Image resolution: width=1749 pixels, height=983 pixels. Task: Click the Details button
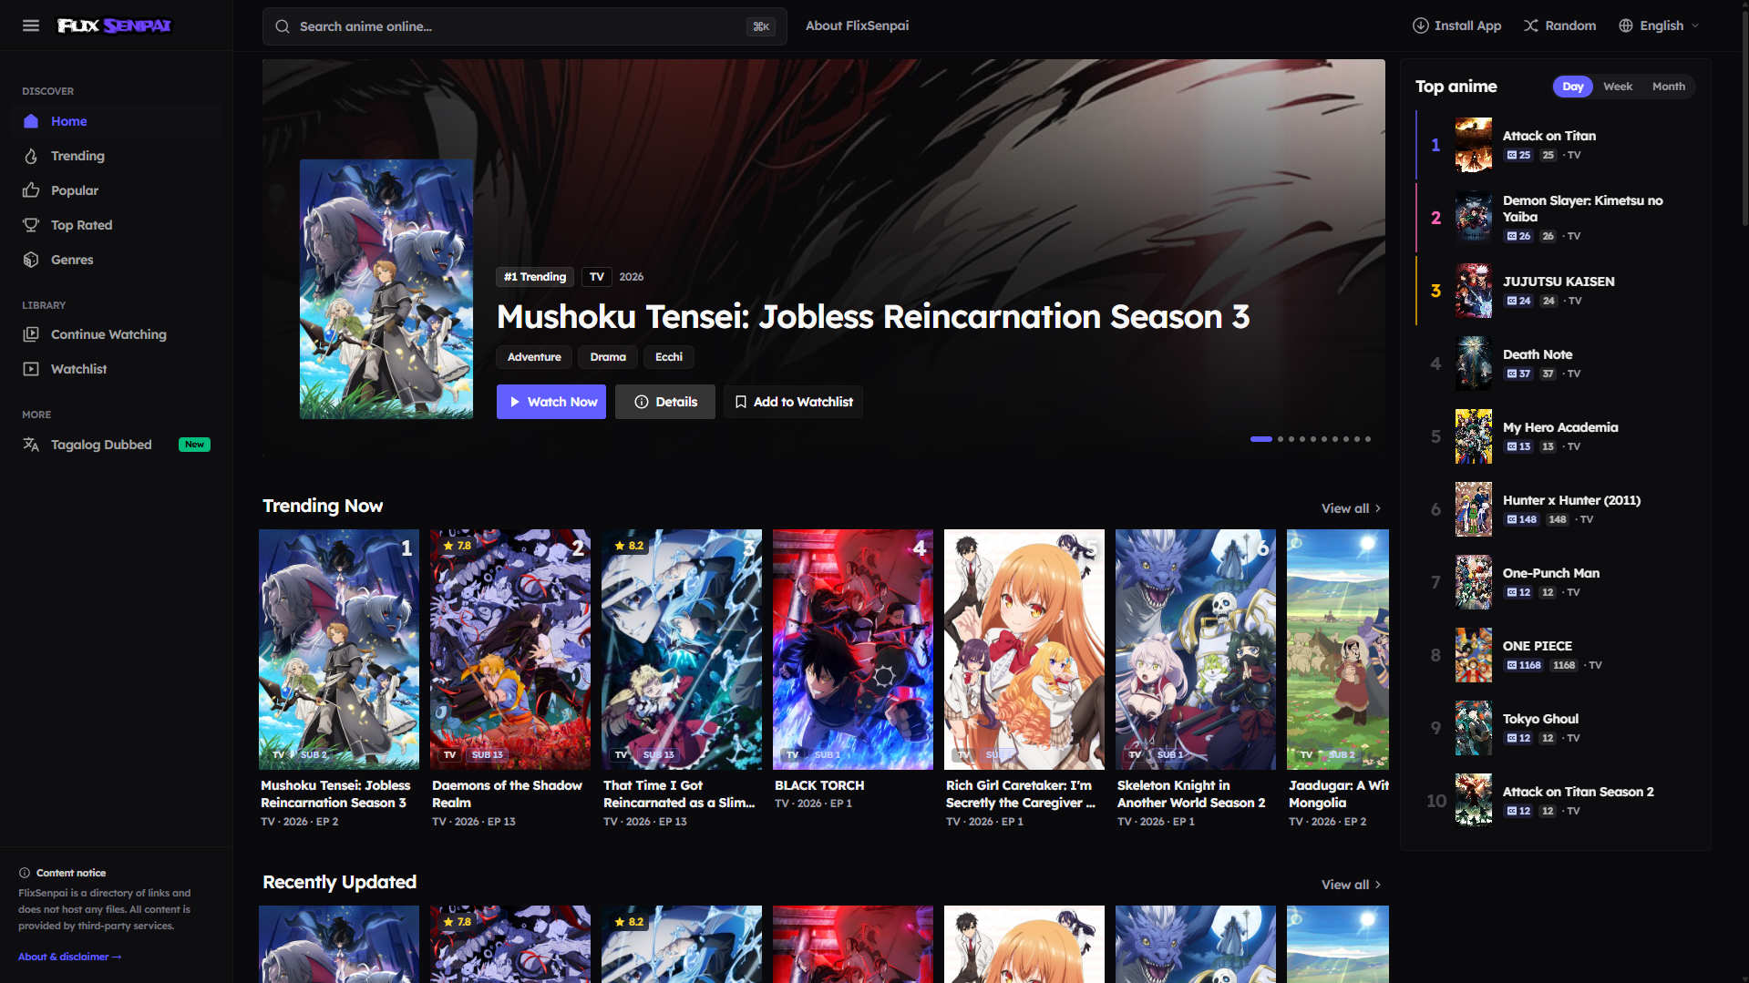[665, 402]
